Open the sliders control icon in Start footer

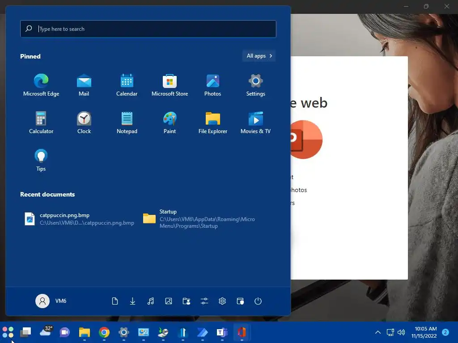coord(204,301)
